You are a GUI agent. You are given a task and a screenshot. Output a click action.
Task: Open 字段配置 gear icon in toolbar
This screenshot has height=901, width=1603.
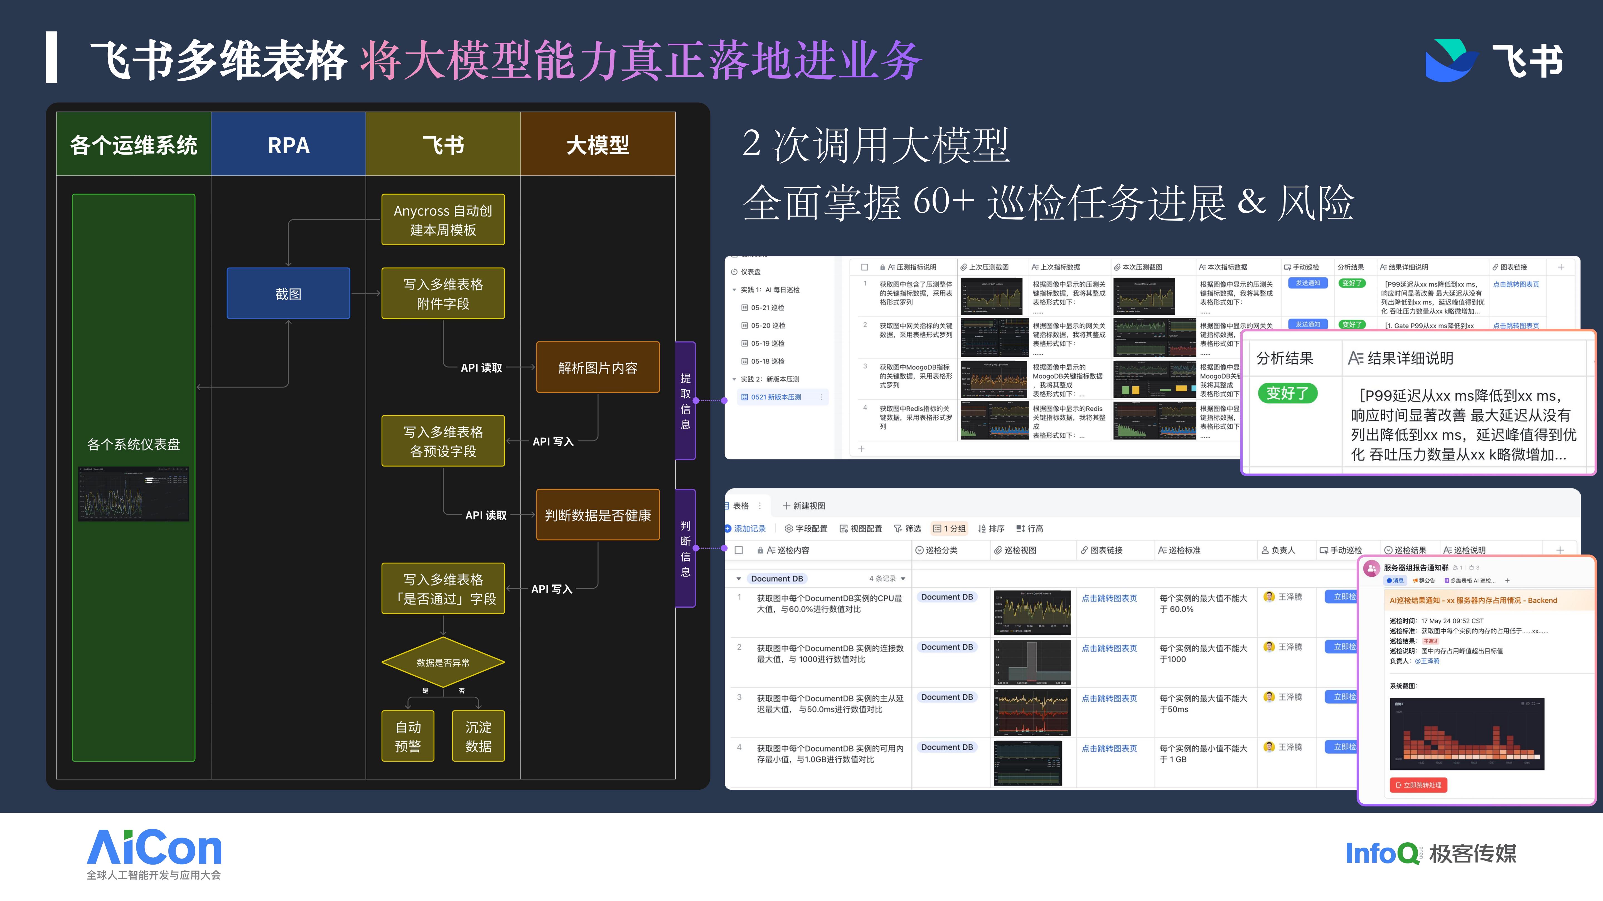click(x=788, y=529)
